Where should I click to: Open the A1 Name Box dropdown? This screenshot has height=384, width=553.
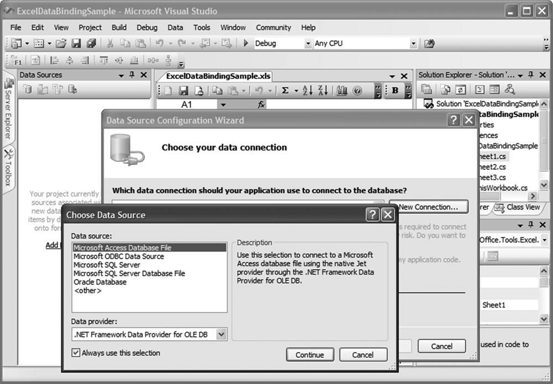(223, 104)
